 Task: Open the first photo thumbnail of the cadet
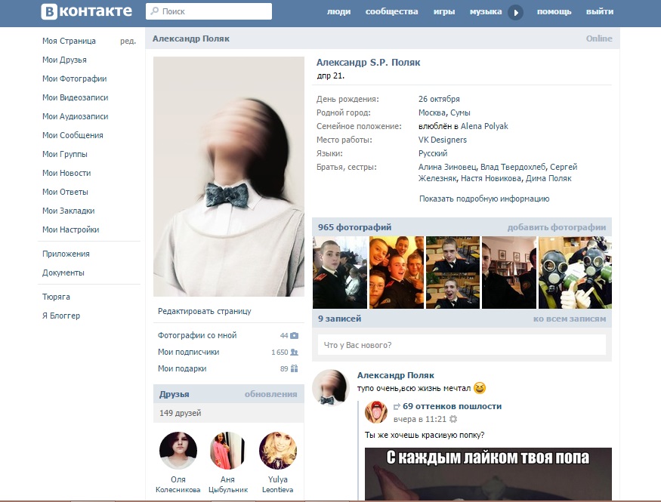pos(340,273)
